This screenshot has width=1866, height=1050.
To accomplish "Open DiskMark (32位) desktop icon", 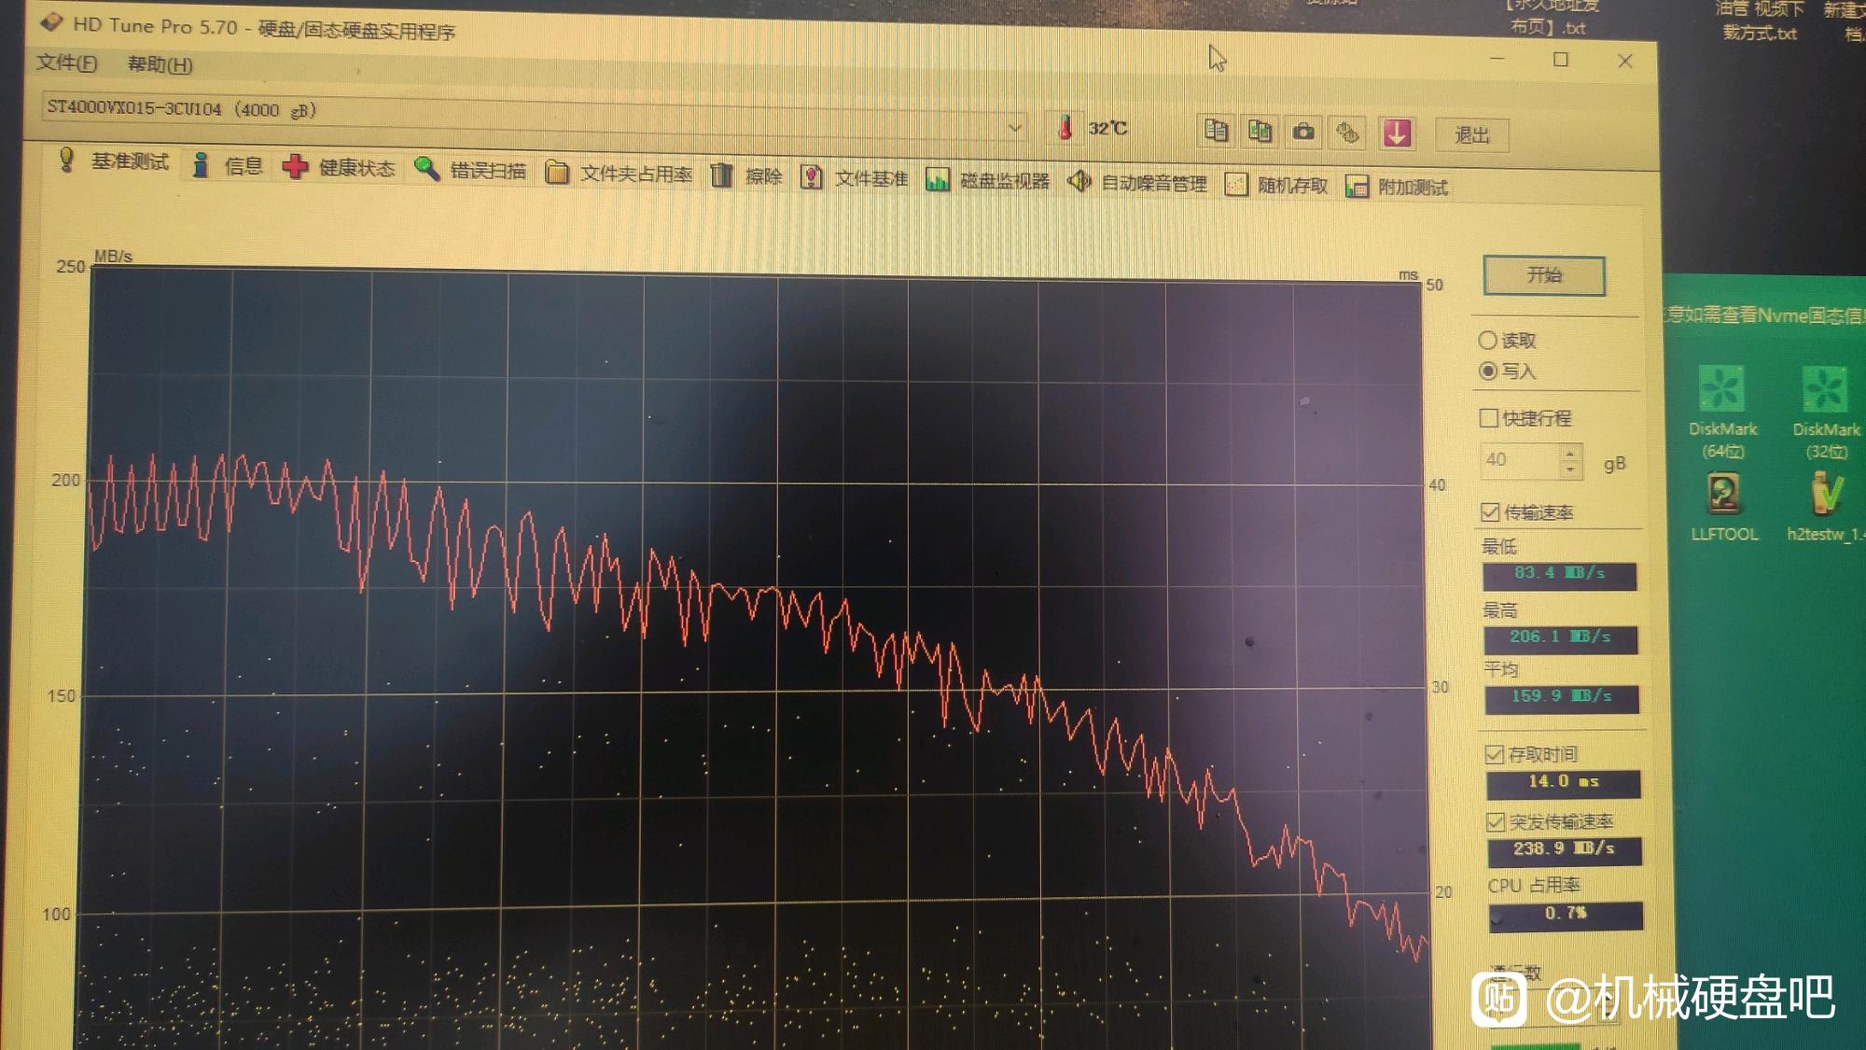I will [x=1826, y=412].
